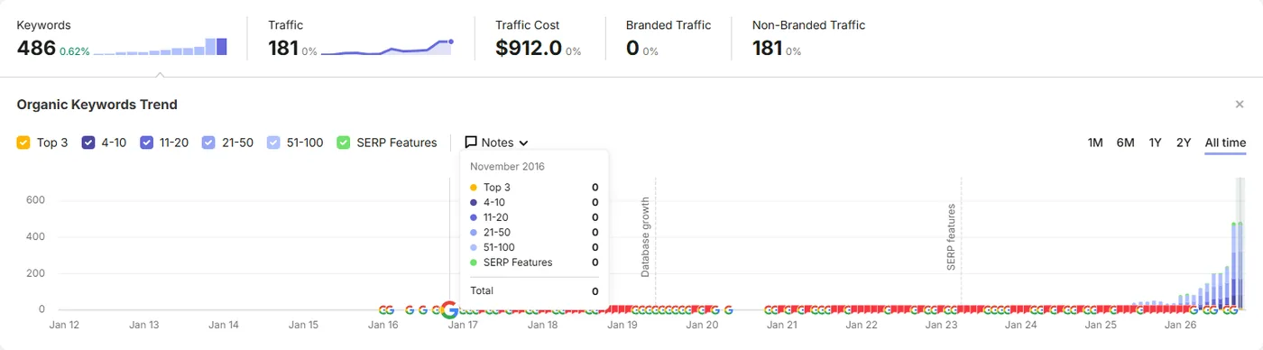Image resolution: width=1263 pixels, height=350 pixels.
Task: Click the enlarged Google update marker near Jan 17
Action: click(449, 310)
